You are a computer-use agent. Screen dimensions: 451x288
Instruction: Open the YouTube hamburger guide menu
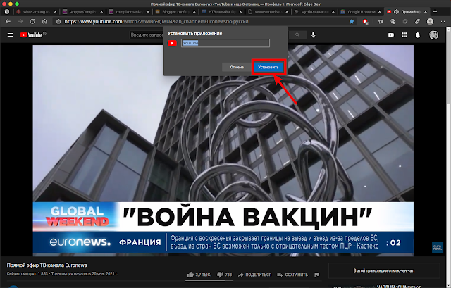point(10,35)
